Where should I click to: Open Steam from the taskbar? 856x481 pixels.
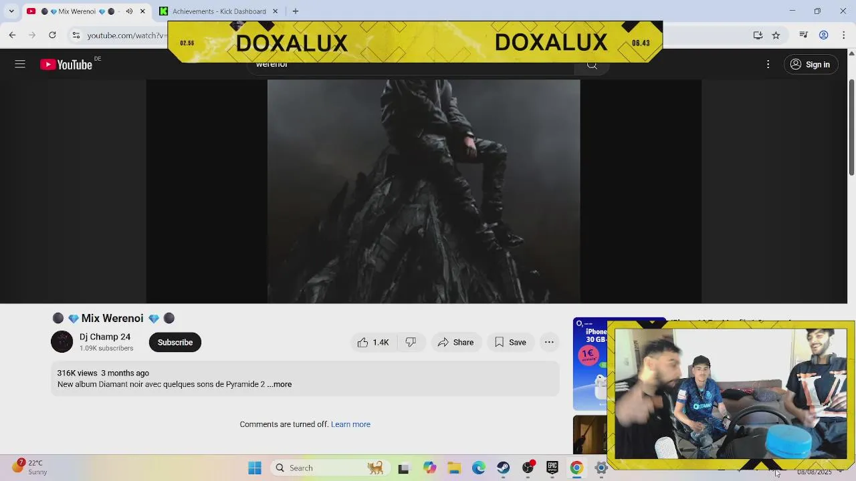504,468
